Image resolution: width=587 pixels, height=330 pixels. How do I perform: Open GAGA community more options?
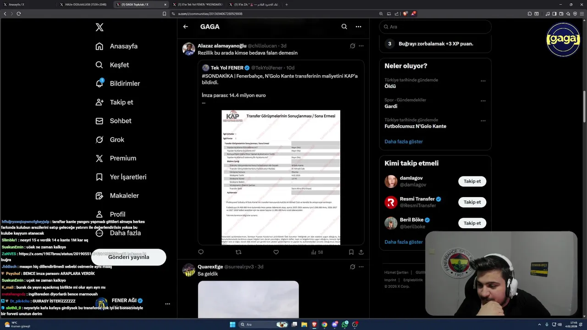tap(358, 27)
